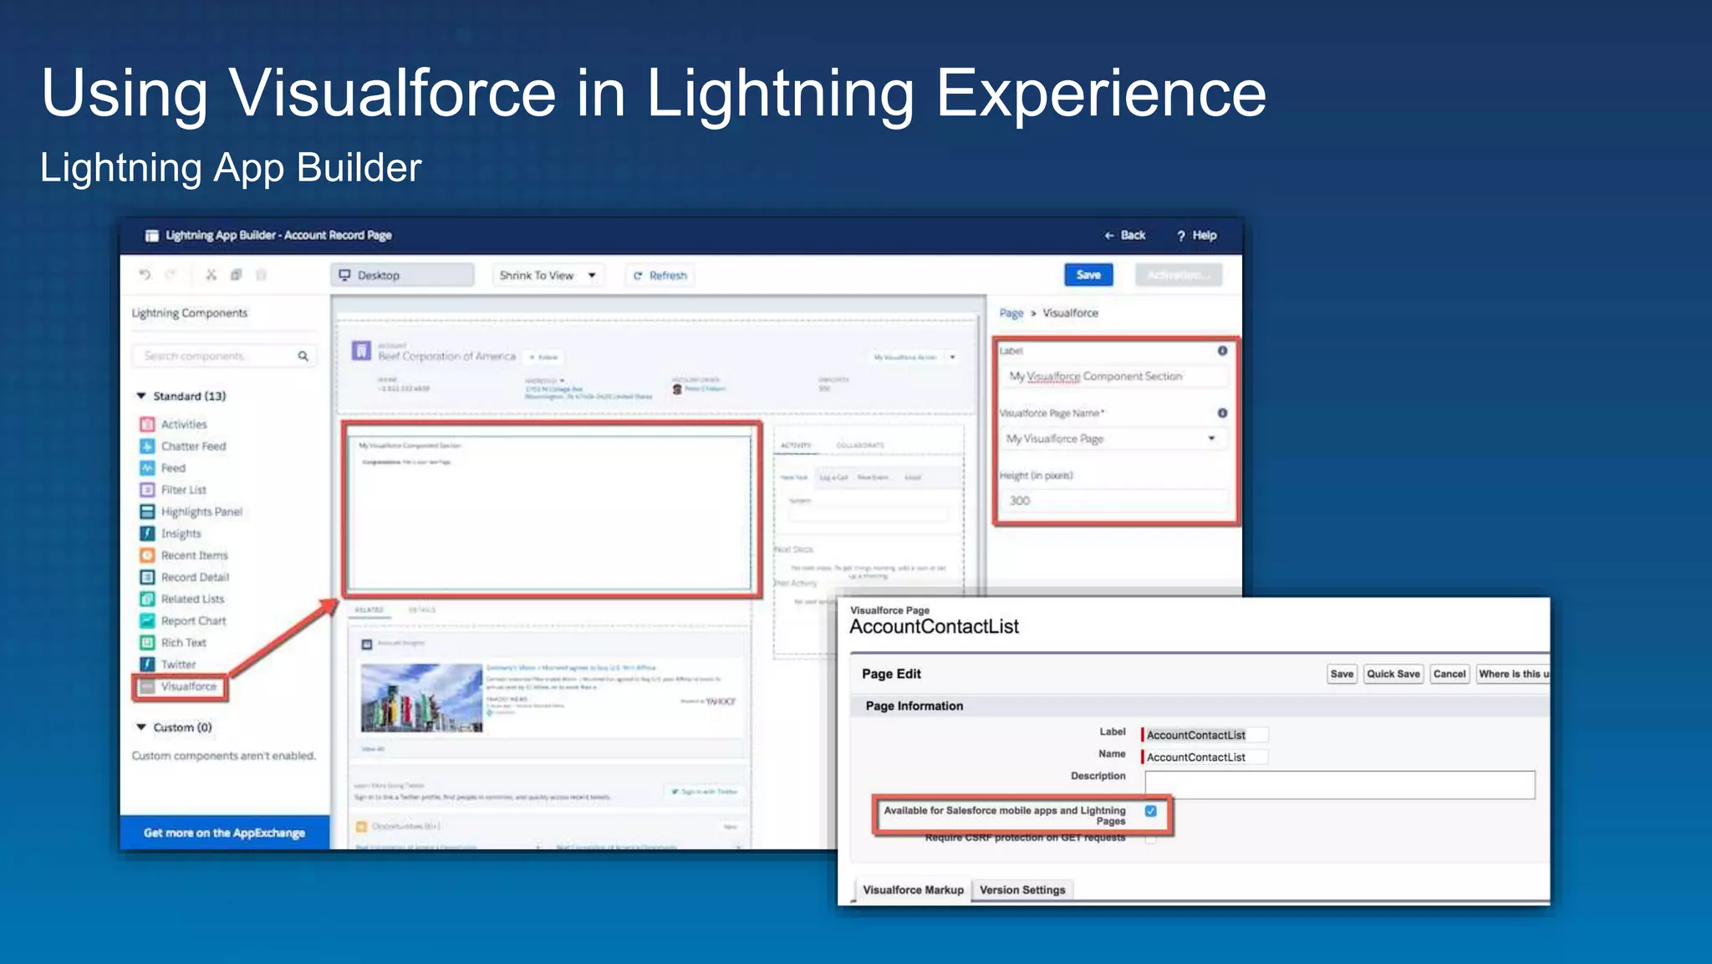Screen dimensions: 1712x964
Task: Click the account building icon on canvas
Action: click(361, 351)
